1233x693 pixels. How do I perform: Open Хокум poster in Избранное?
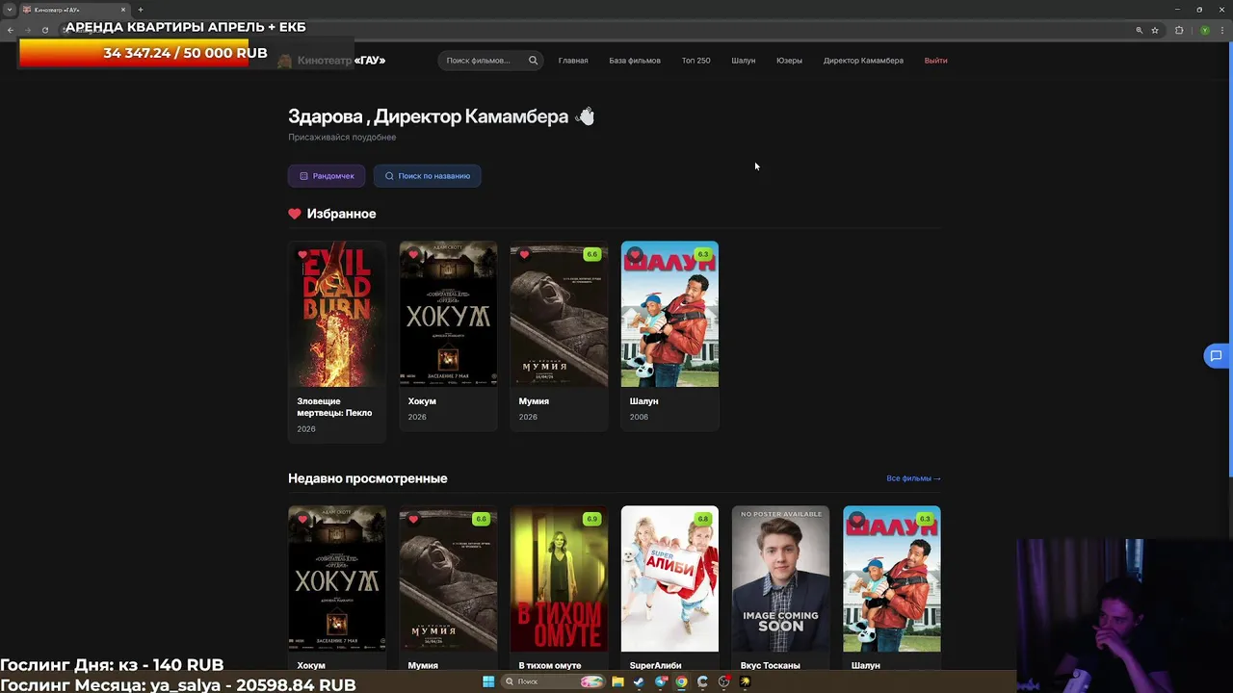tap(448, 314)
